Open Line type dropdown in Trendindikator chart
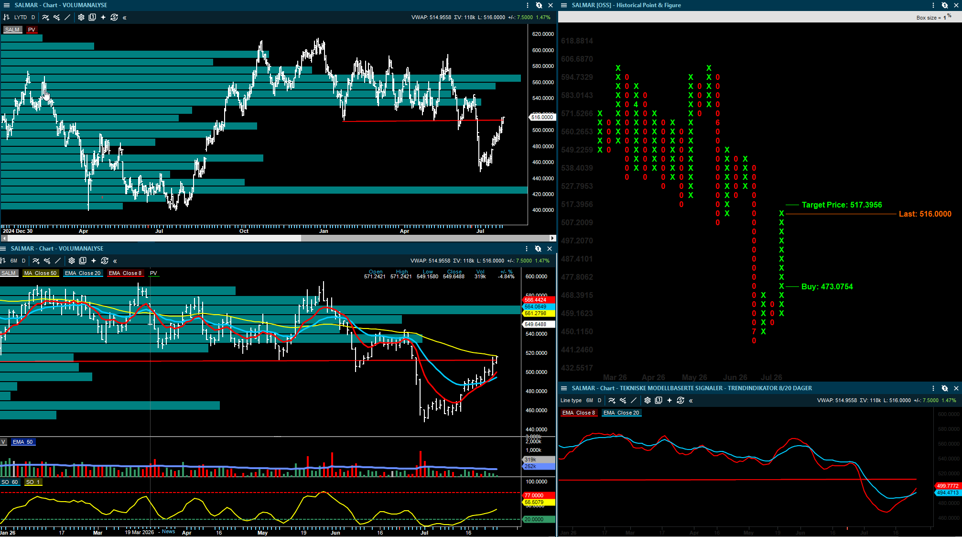The height and width of the screenshot is (537, 962). coord(571,400)
